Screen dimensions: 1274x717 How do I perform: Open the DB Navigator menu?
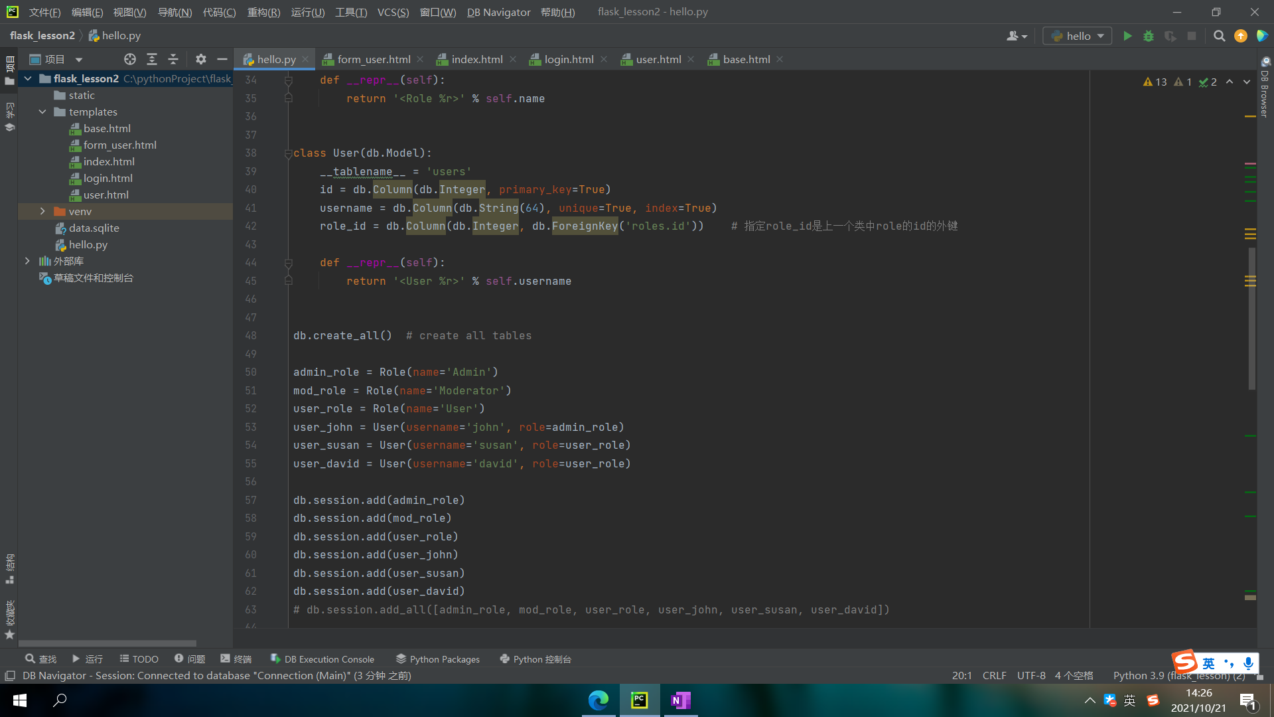[498, 12]
